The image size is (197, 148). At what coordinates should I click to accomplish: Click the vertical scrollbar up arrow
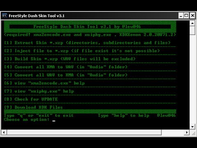point(192,23)
